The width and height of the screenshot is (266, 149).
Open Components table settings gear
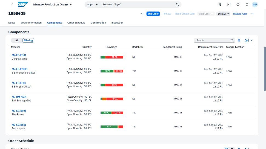pos(239,40)
